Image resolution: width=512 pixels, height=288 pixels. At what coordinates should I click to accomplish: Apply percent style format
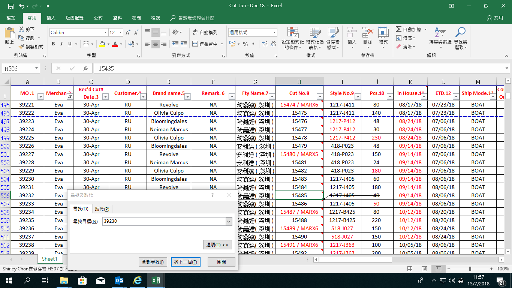pos(245,44)
